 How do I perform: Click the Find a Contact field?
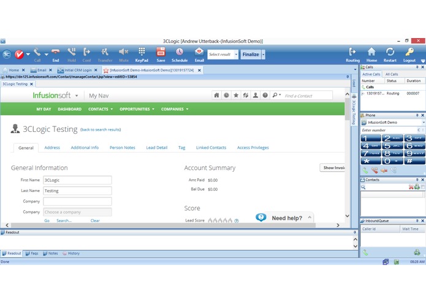pos(307,96)
